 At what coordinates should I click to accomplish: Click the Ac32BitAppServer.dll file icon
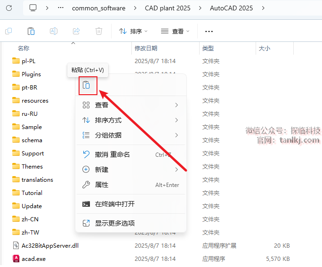click(x=16, y=245)
